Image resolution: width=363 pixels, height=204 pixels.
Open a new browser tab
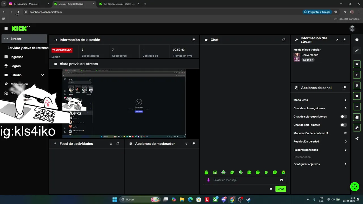pos(145,4)
